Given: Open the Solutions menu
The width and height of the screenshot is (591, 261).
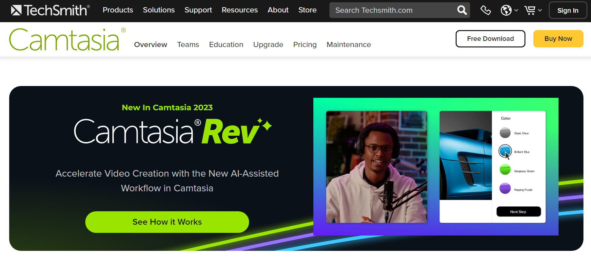Looking at the screenshot, I should click(159, 10).
